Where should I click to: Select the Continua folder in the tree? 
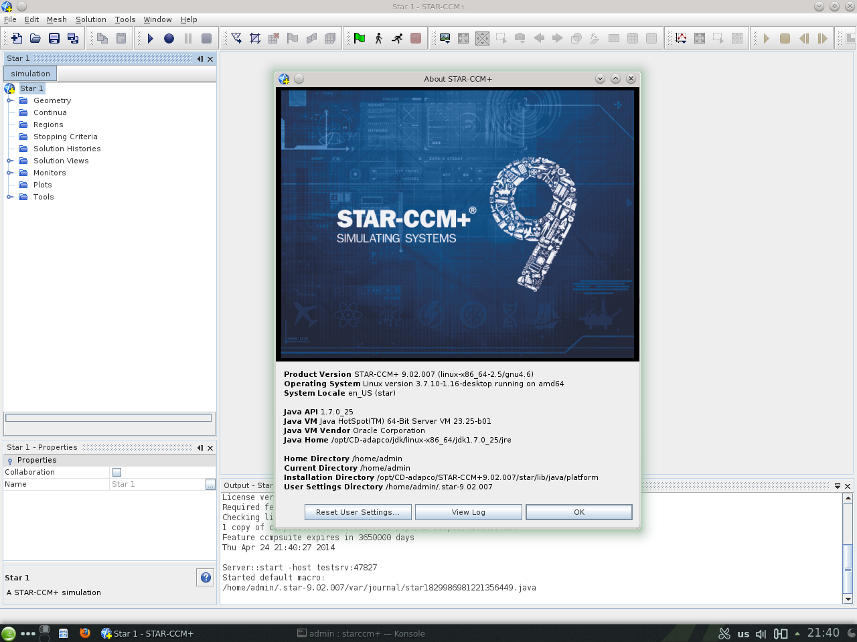click(50, 112)
